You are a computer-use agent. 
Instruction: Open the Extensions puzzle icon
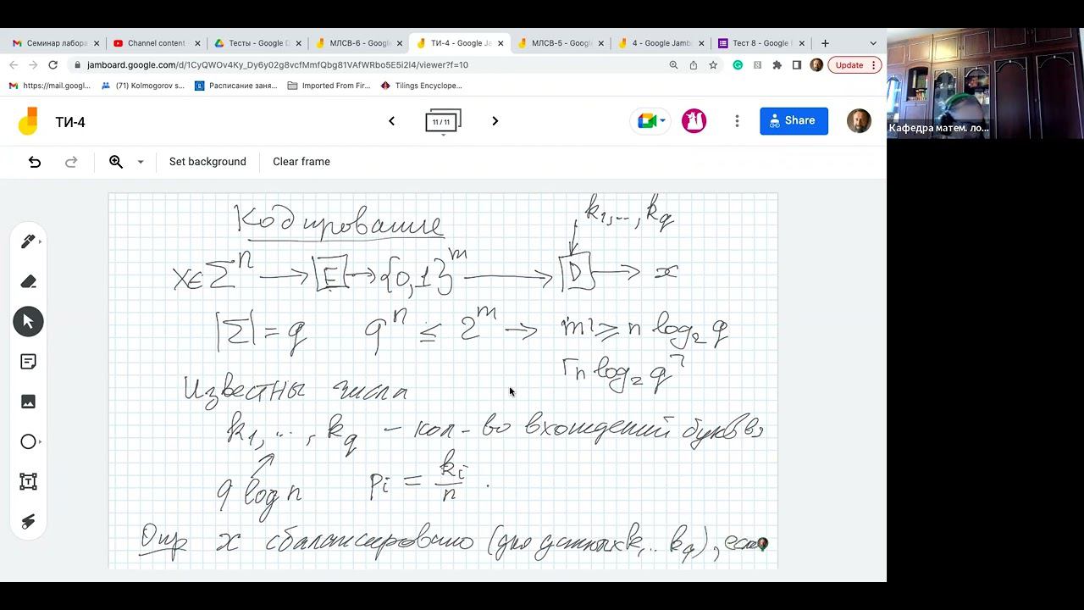coord(777,65)
